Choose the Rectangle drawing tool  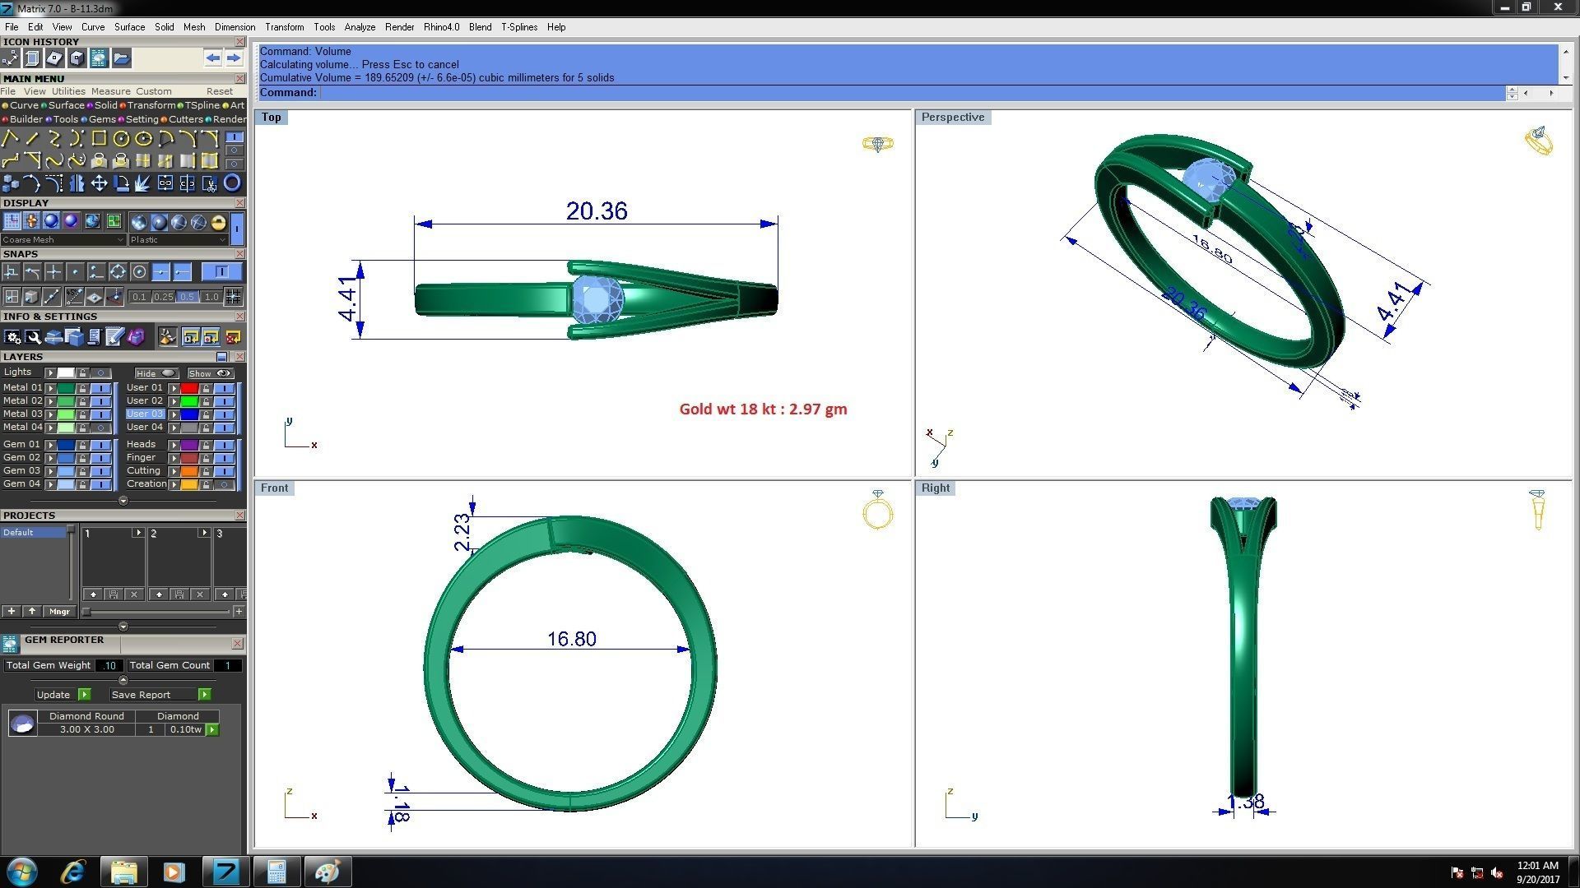(x=99, y=138)
